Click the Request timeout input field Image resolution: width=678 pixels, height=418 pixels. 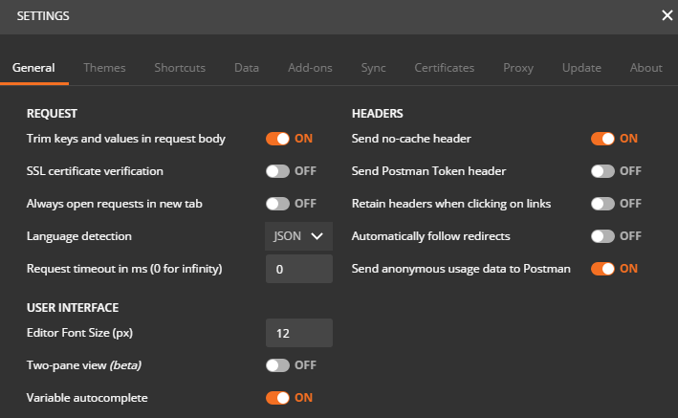click(x=299, y=269)
